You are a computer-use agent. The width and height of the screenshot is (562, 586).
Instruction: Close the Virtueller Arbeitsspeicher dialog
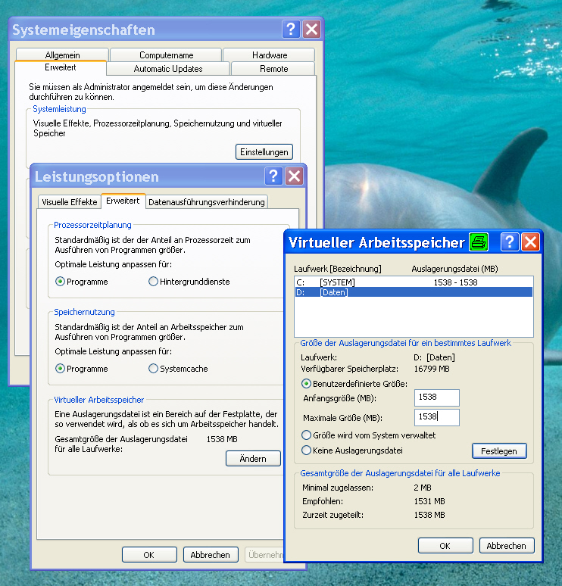[530, 242]
